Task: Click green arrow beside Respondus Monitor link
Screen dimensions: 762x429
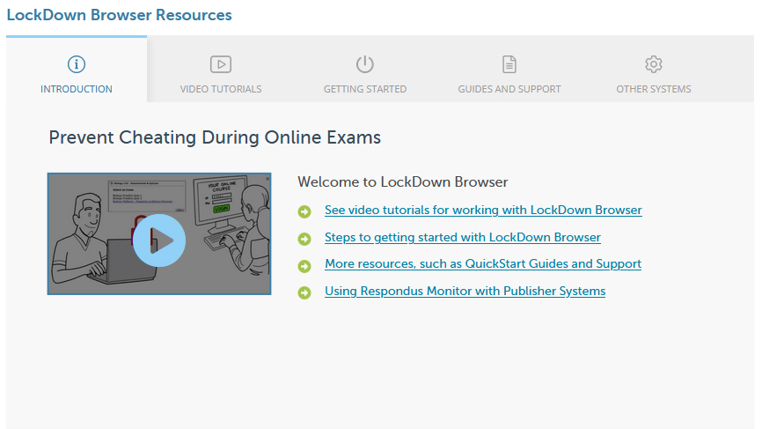Action: [304, 292]
